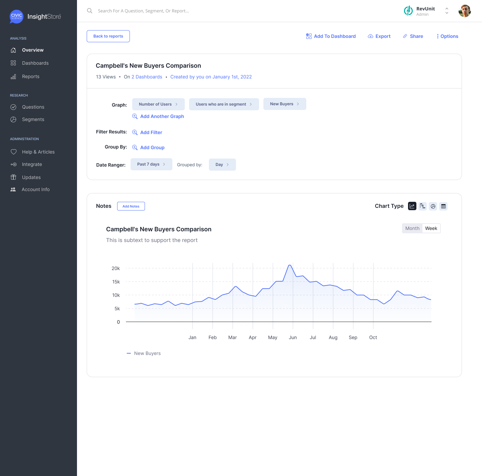Screen dimensions: 482x476
Task: Switch to horizontal bar chart type
Action: pos(422,206)
